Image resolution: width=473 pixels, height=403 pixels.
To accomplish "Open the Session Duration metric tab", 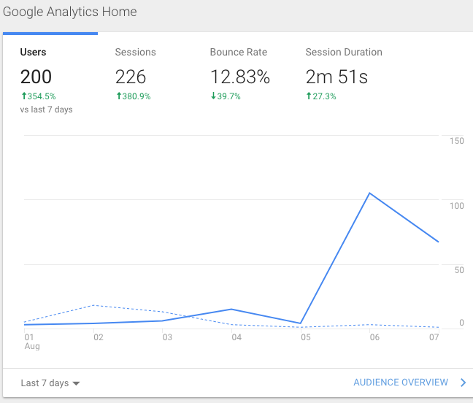I will 344,53.
